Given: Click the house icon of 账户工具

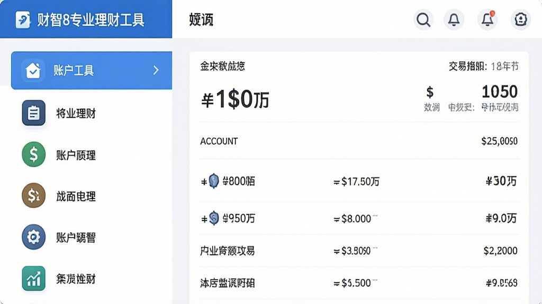Looking at the screenshot, I should coord(33,70).
